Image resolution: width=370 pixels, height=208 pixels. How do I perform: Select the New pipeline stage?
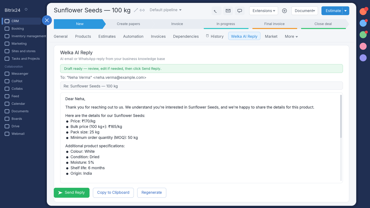point(80,24)
